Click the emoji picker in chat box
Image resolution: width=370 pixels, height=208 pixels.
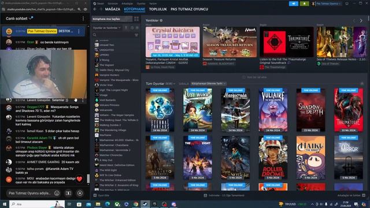coord(57,193)
